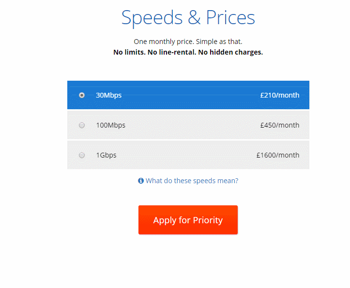Select the 30Mbps radio button
Image resolution: width=350 pixels, height=288 pixels.
pos(82,95)
